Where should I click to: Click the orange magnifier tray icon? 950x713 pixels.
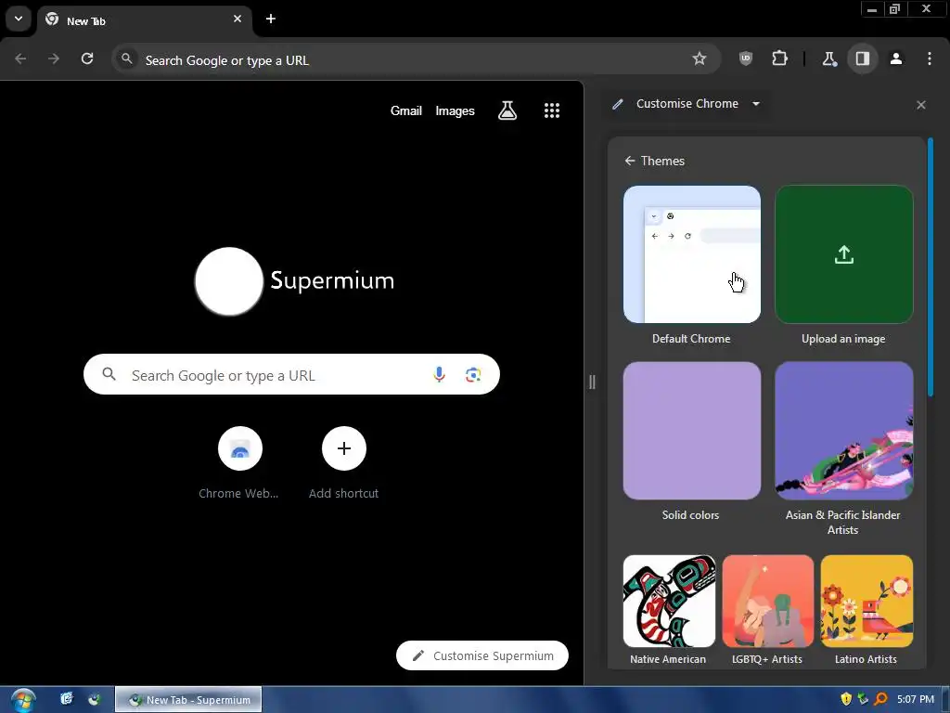(881, 699)
